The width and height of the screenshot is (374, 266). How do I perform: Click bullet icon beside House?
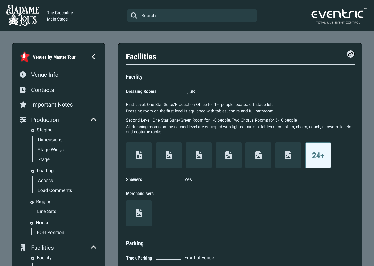(x=32, y=223)
